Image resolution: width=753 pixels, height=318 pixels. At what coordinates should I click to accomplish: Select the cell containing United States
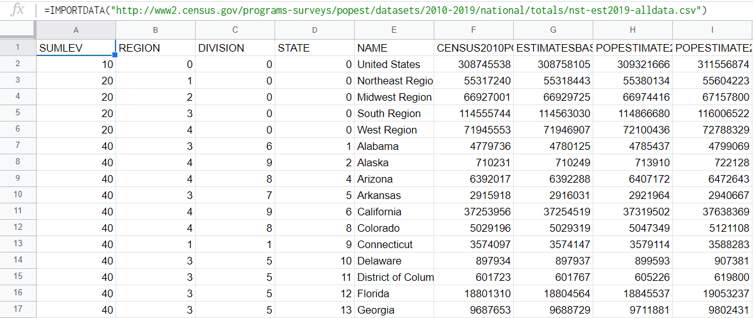394,65
